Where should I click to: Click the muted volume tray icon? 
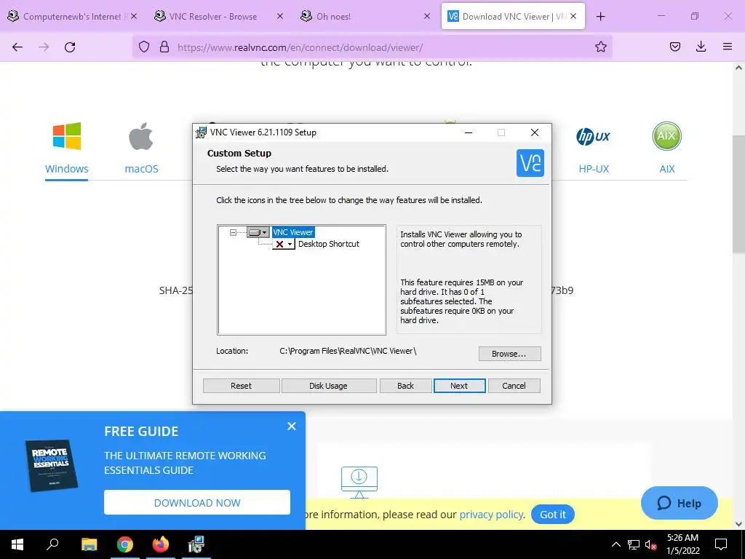[x=651, y=544]
